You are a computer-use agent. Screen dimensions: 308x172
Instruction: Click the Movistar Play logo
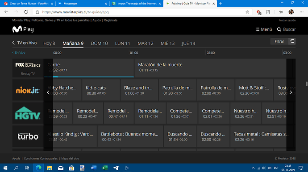[23, 29]
